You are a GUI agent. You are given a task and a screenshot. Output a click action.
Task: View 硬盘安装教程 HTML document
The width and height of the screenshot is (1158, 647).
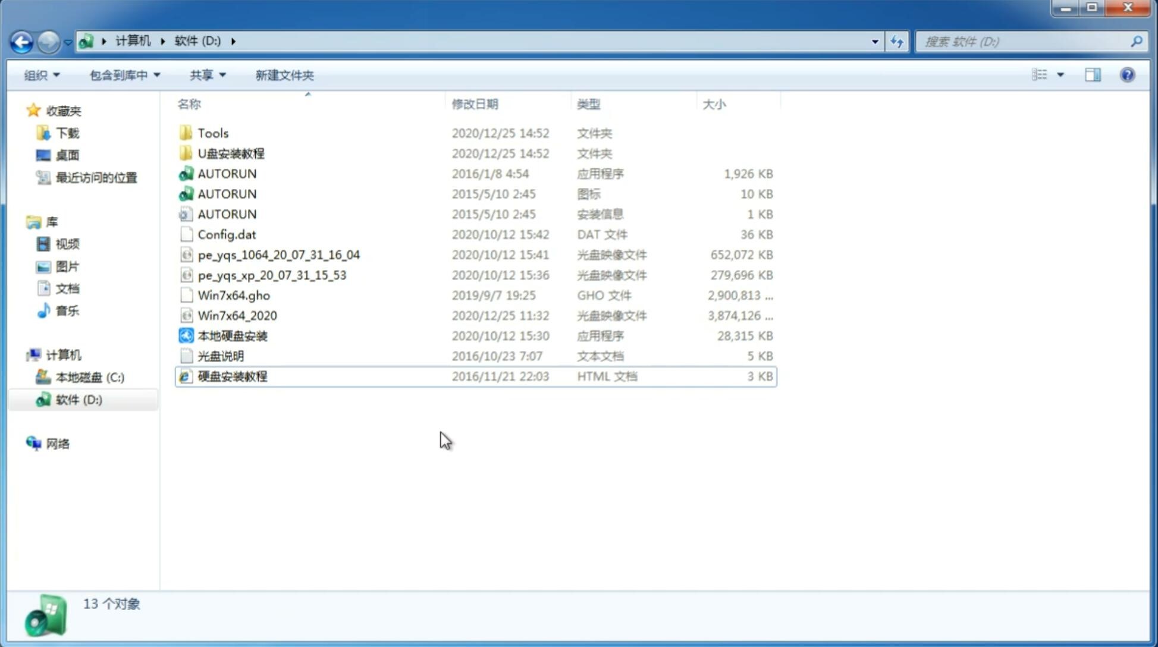tap(231, 376)
